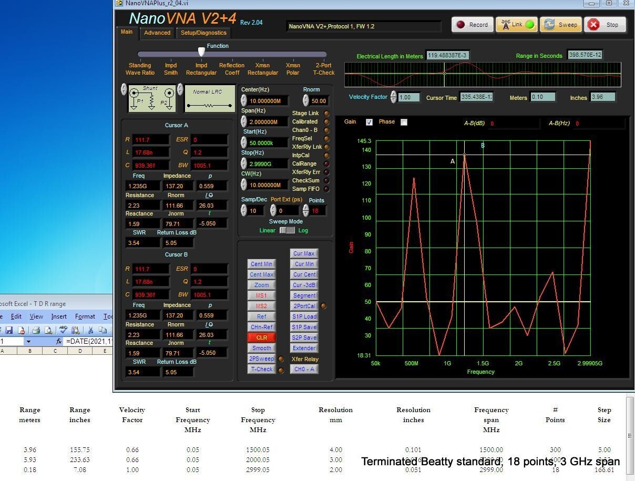Step the CW(Hz) value
635x481 pixels.
coord(243,185)
